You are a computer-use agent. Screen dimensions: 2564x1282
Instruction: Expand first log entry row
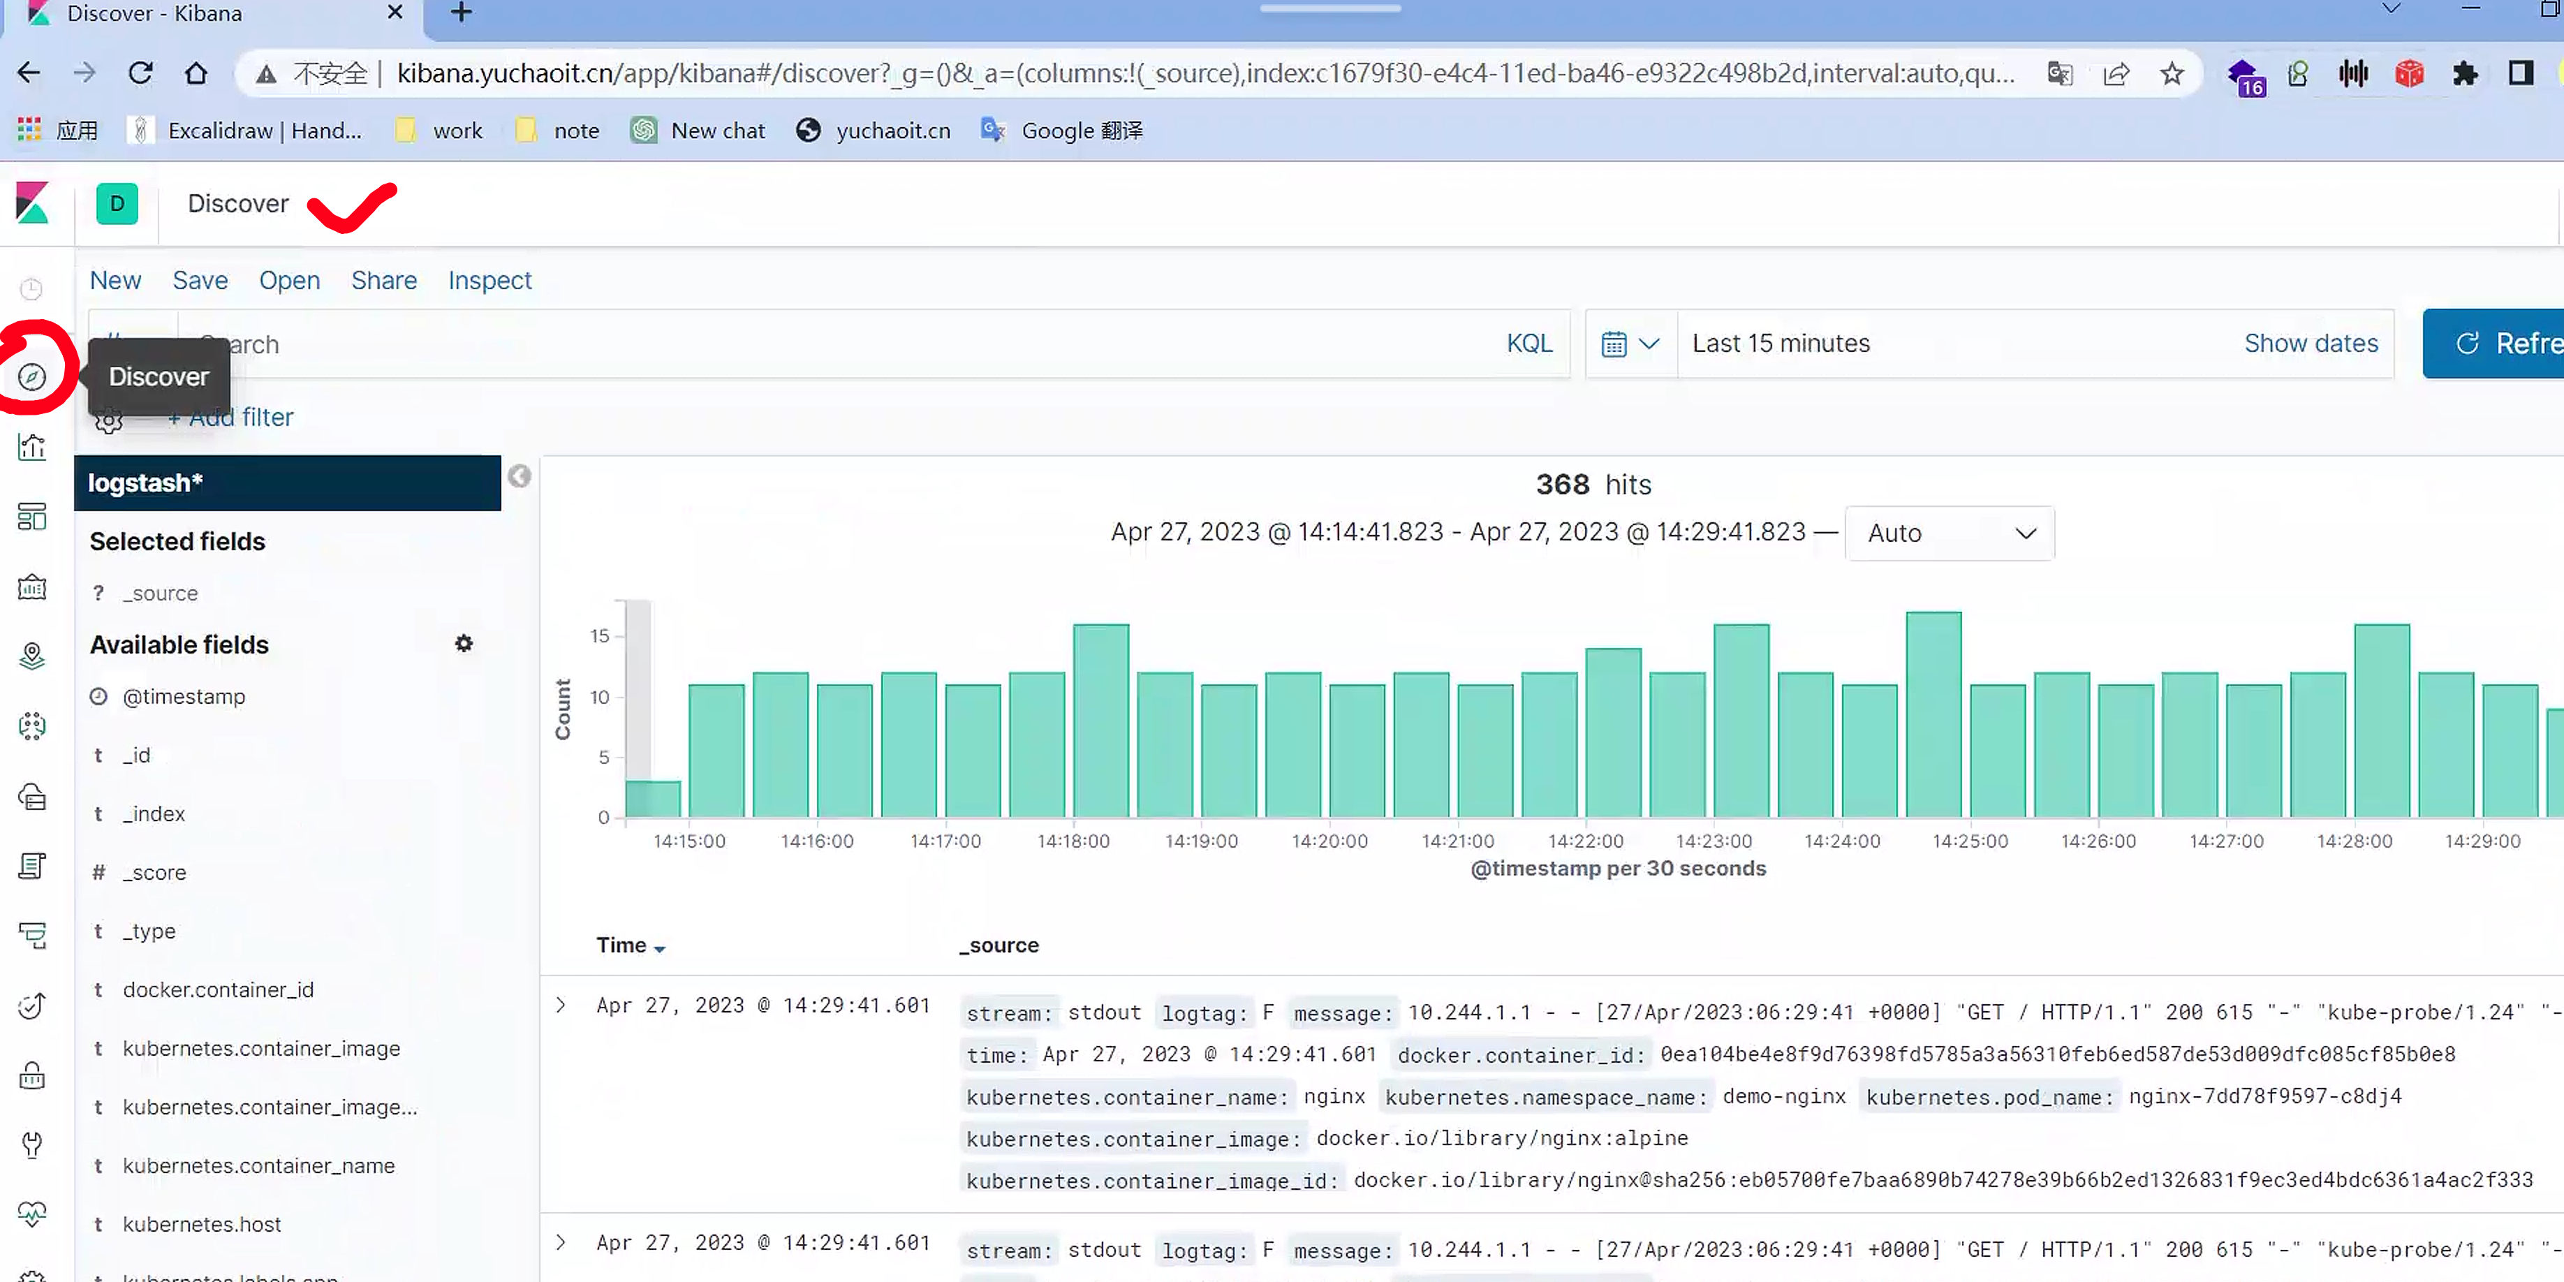pyautogui.click(x=561, y=1005)
